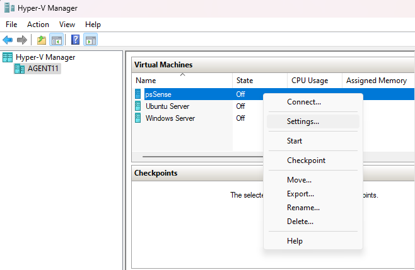Choose Connect... from the context menu
The width and height of the screenshot is (415, 270).
[x=303, y=101]
